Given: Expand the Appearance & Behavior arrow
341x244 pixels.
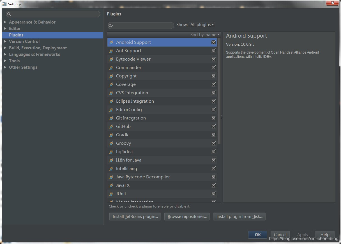Looking at the screenshot, I should tap(5, 22).
